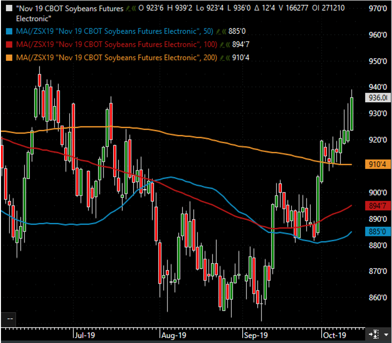Click the change value "Δ 12'4"
The image size is (392, 343).
[264, 8]
